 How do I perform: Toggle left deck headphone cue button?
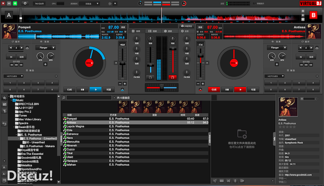coord(150,77)
